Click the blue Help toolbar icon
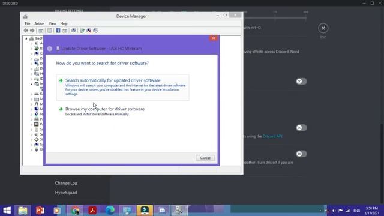Image resolution: width=384 pixels, height=216 pixels. click(58, 31)
